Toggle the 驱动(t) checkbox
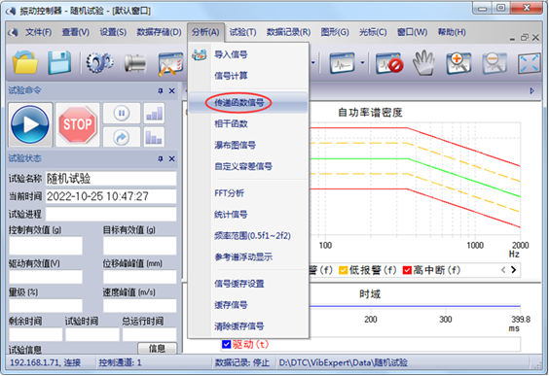 click(226, 345)
